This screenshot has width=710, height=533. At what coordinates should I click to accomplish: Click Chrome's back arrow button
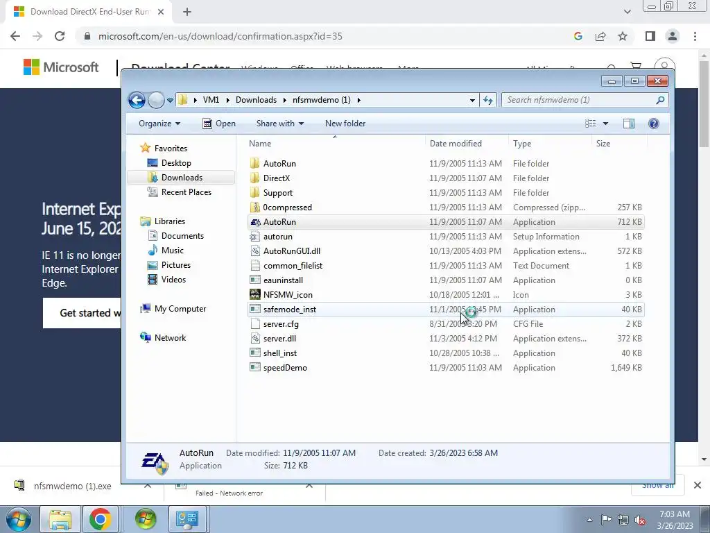(x=15, y=36)
